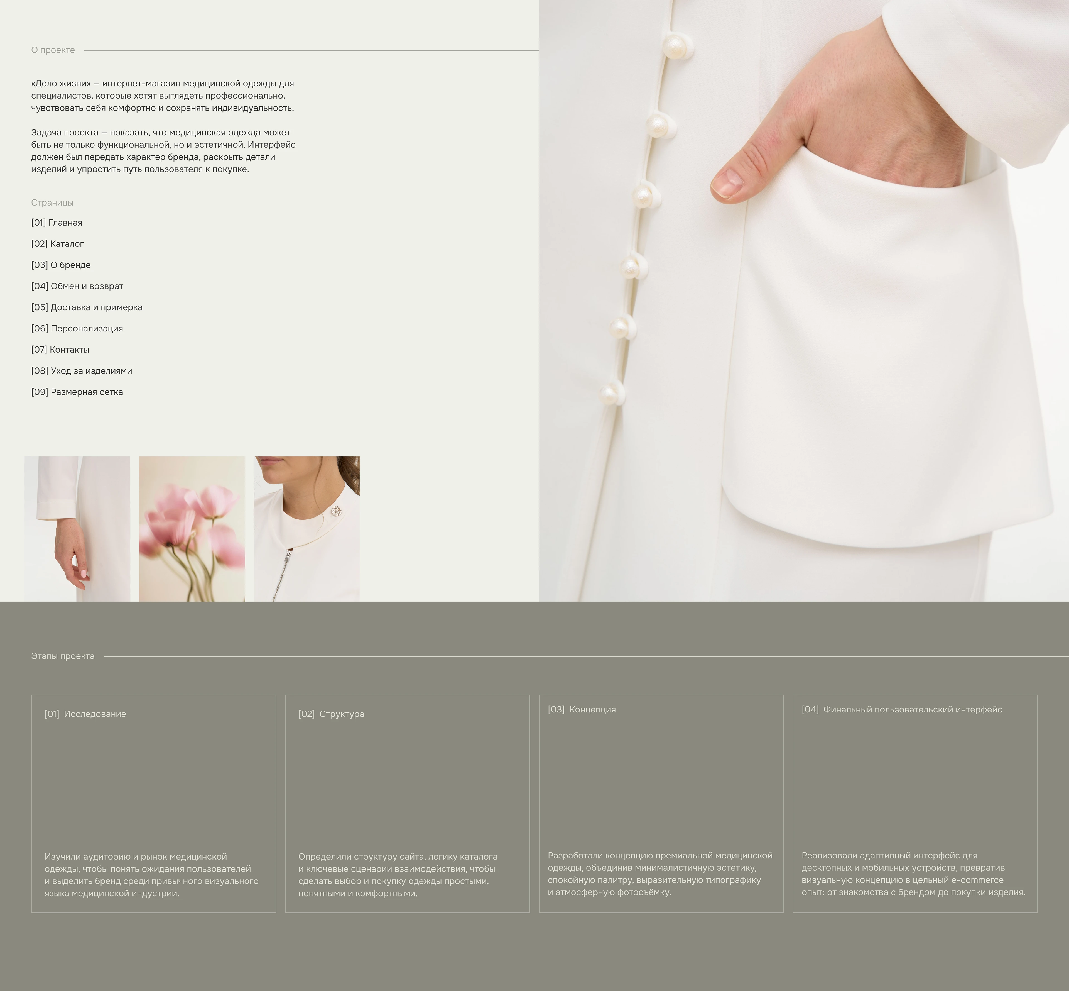Click the hand-and-sleeve thumbnail photo
Viewport: 1069px width, 991px height.
coord(77,529)
